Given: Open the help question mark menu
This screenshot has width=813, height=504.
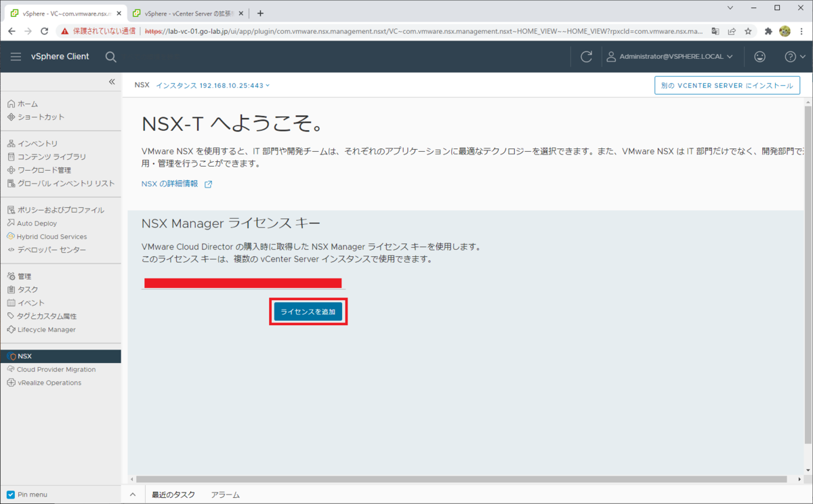Looking at the screenshot, I should [794, 57].
